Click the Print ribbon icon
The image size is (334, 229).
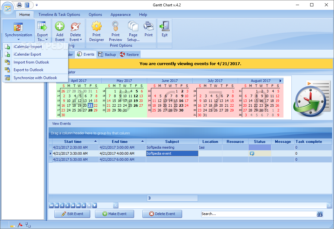click(148, 26)
